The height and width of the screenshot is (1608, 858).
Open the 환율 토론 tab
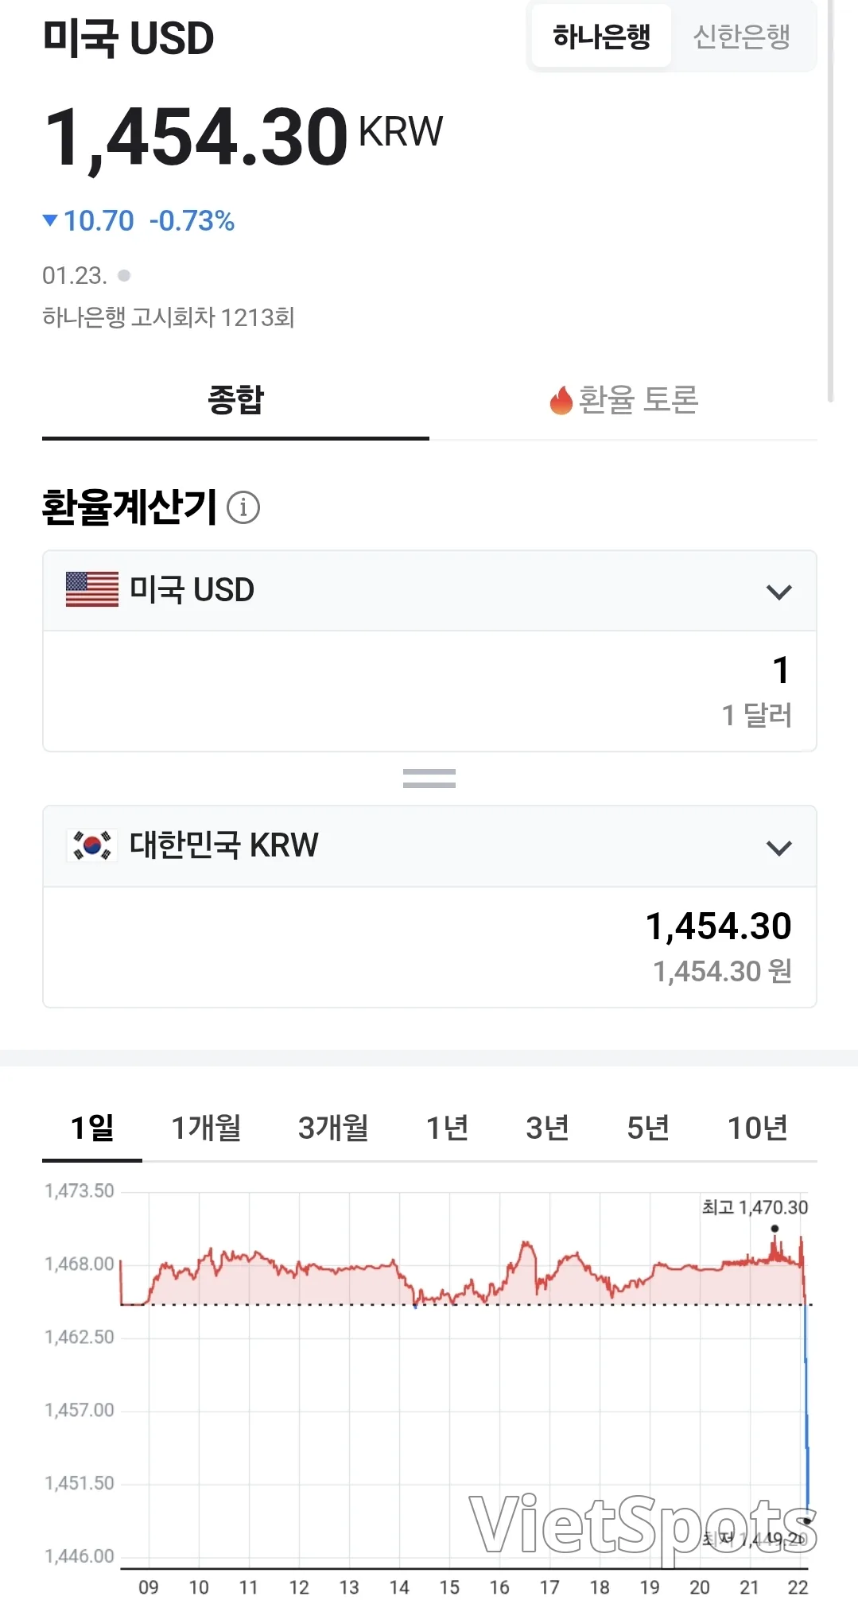623,400
